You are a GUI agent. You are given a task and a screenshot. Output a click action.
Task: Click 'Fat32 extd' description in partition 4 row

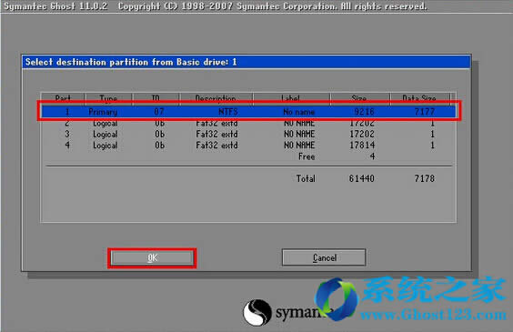[216, 146]
